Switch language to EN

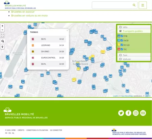[10, 133]
